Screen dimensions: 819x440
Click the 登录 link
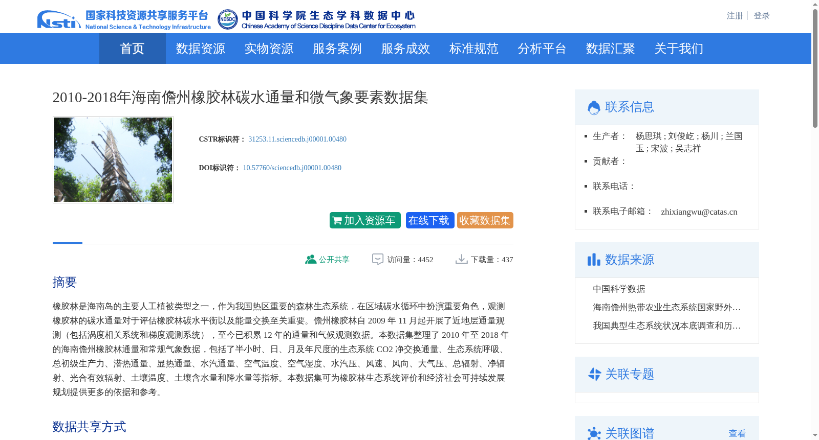tap(762, 16)
